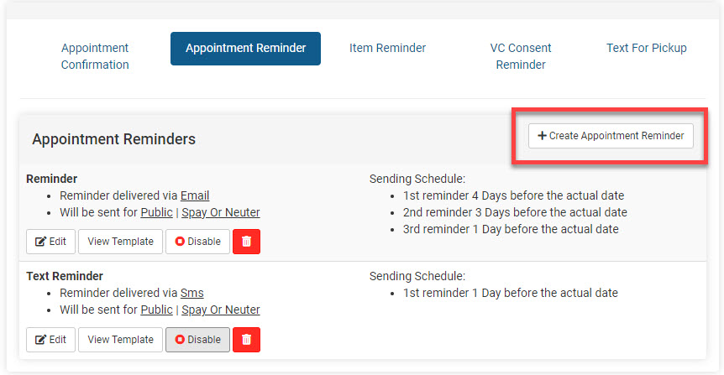The image size is (724, 375).
Task: Disable the email Reminder
Action: [x=197, y=242]
